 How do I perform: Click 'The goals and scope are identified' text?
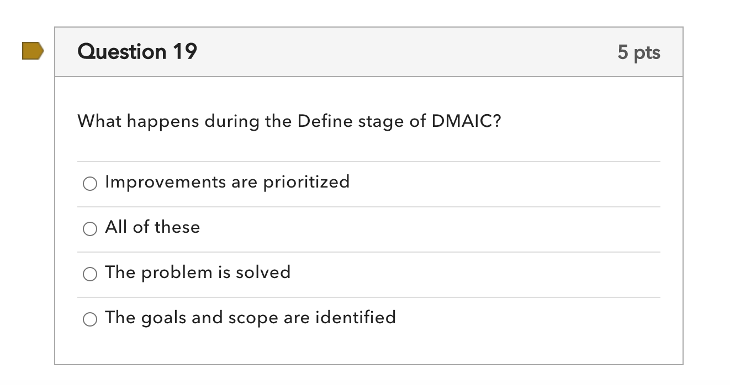251,318
